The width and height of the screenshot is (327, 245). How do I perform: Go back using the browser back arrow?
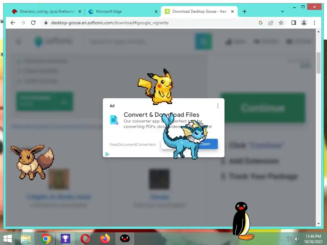13,23
